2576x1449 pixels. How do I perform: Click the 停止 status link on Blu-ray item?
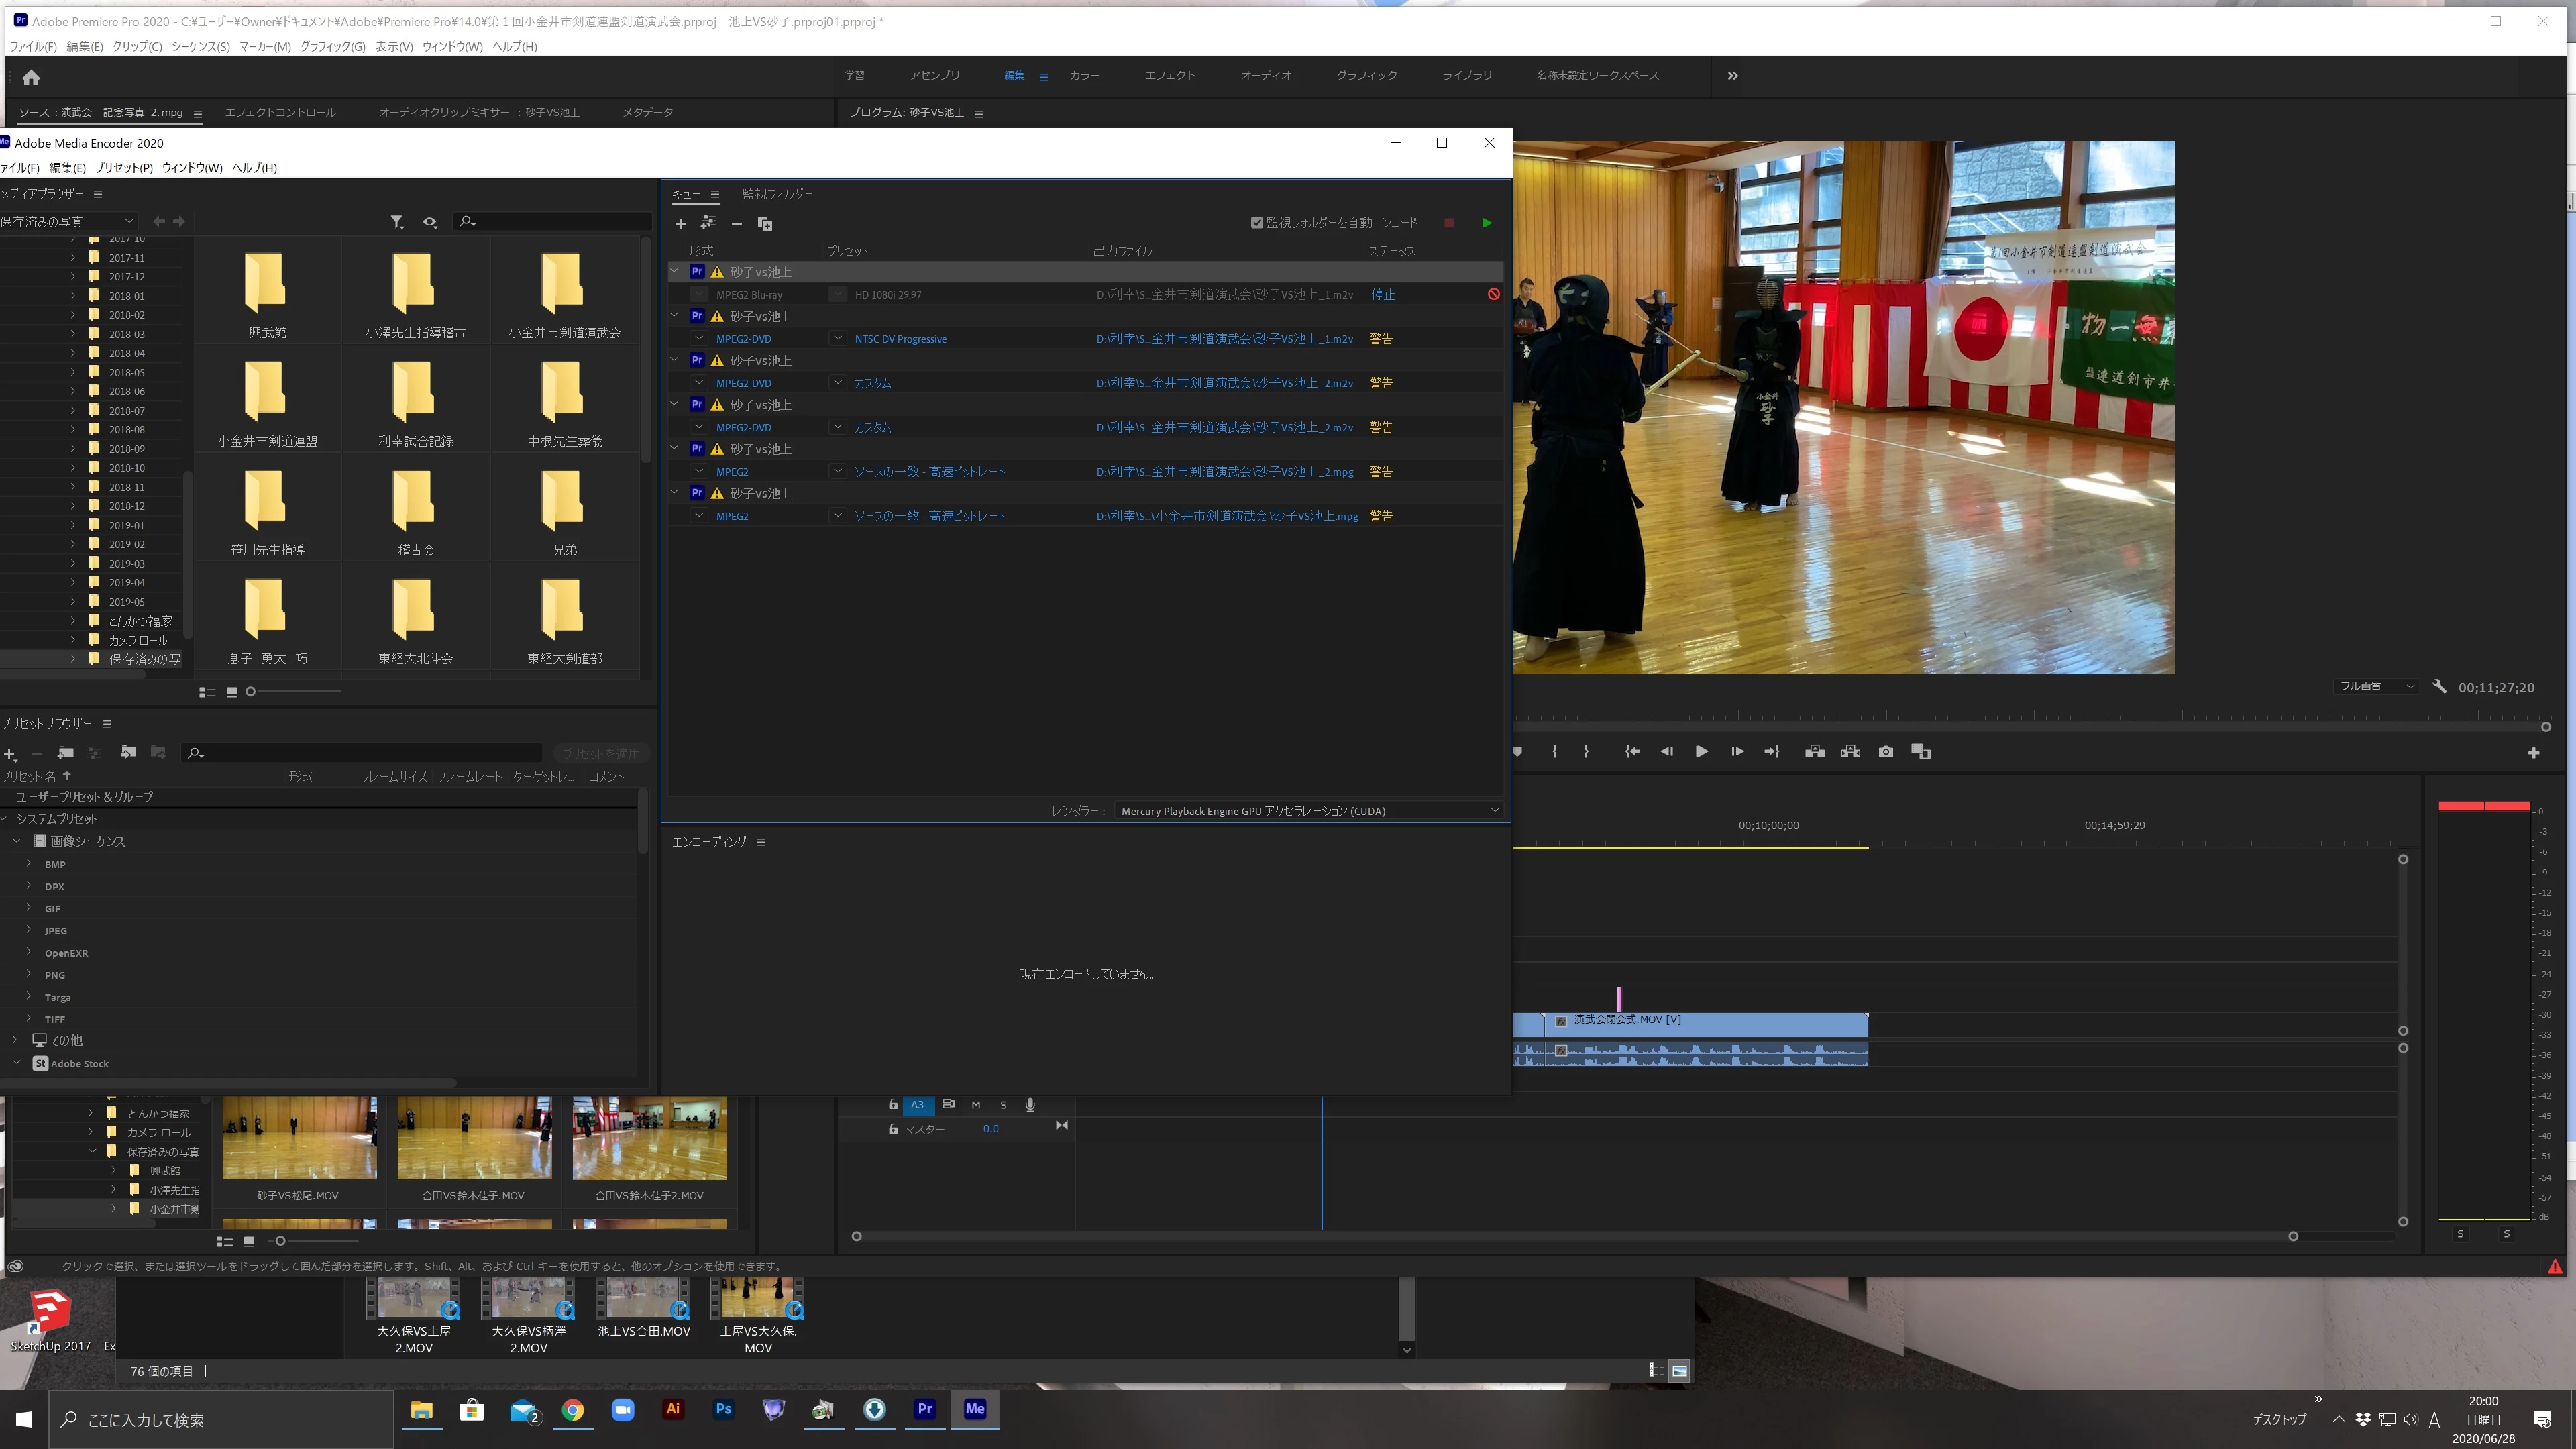(x=1383, y=295)
